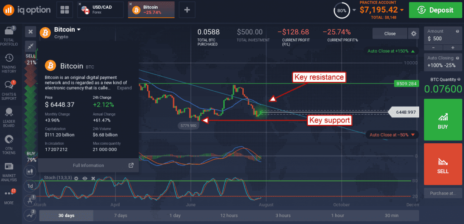Viewport: 464px width, 224px height.
Task: Click the BTC Quantity help question mark
Action: 459,79
